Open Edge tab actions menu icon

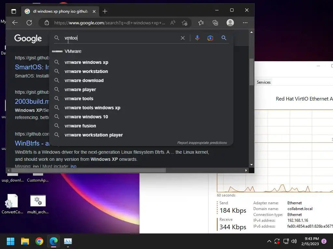tap(14, 11)
